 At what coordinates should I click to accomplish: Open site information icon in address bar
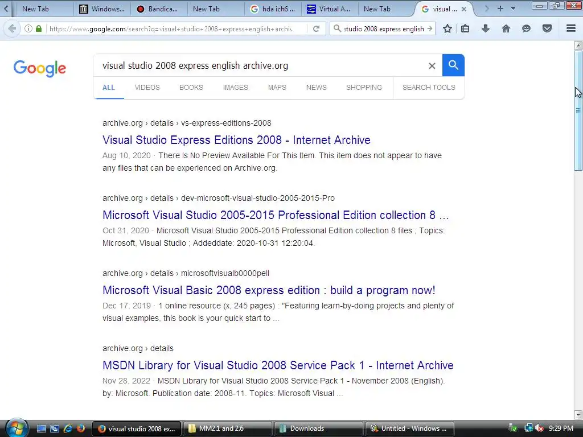click(x=28, y=28)
